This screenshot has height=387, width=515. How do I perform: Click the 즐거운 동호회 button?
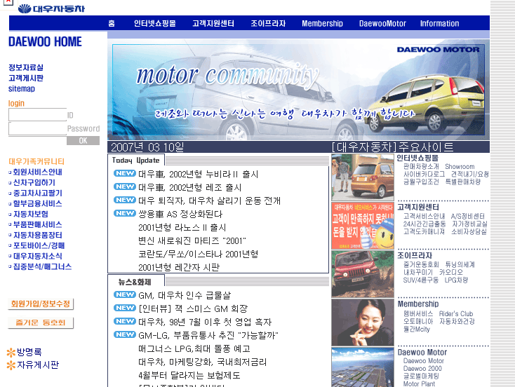41,322
